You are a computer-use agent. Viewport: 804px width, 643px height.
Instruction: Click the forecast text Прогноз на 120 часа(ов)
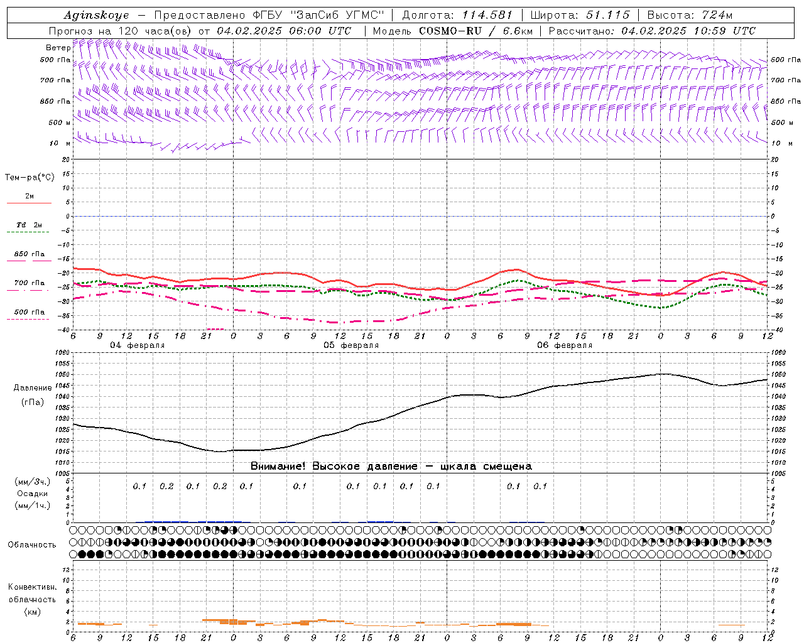(x=121, y=31)
